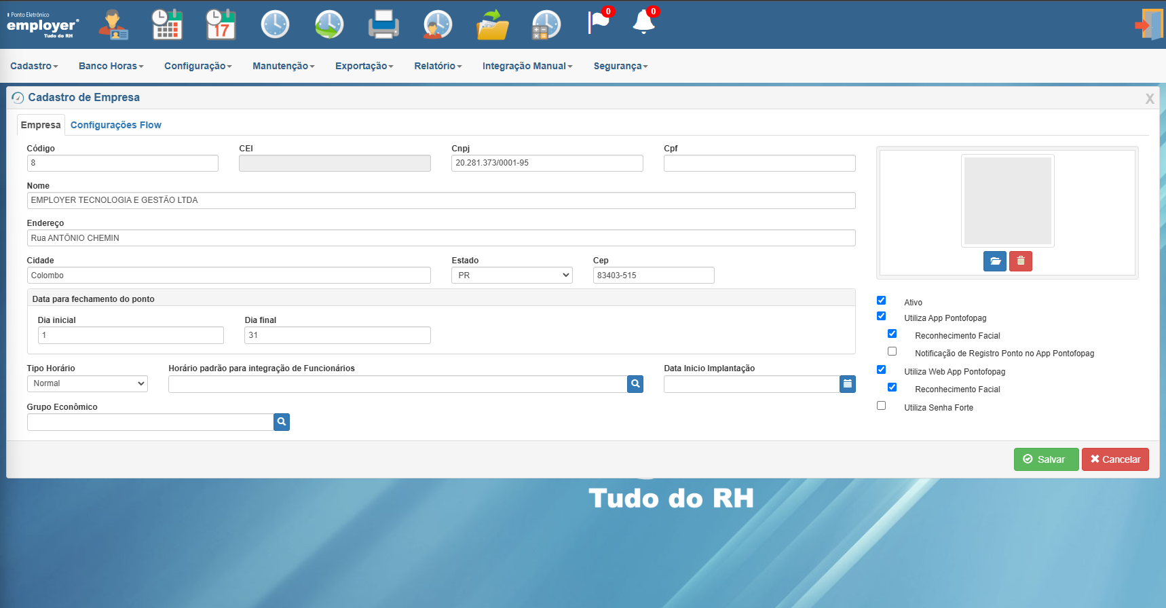The image size is (1166, 608).
Task: Open search for Grupo Econômico
Action: (282, 422)
